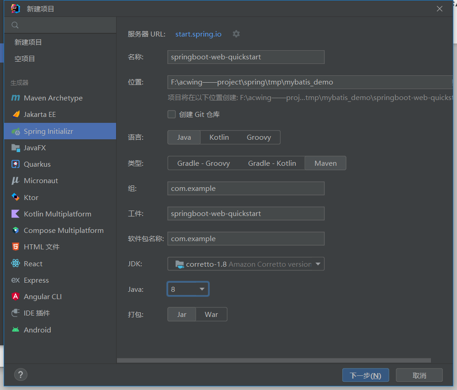Open the JDK dropdown arrow
Viewport: 457px width, 390px height.
point(318,264)
